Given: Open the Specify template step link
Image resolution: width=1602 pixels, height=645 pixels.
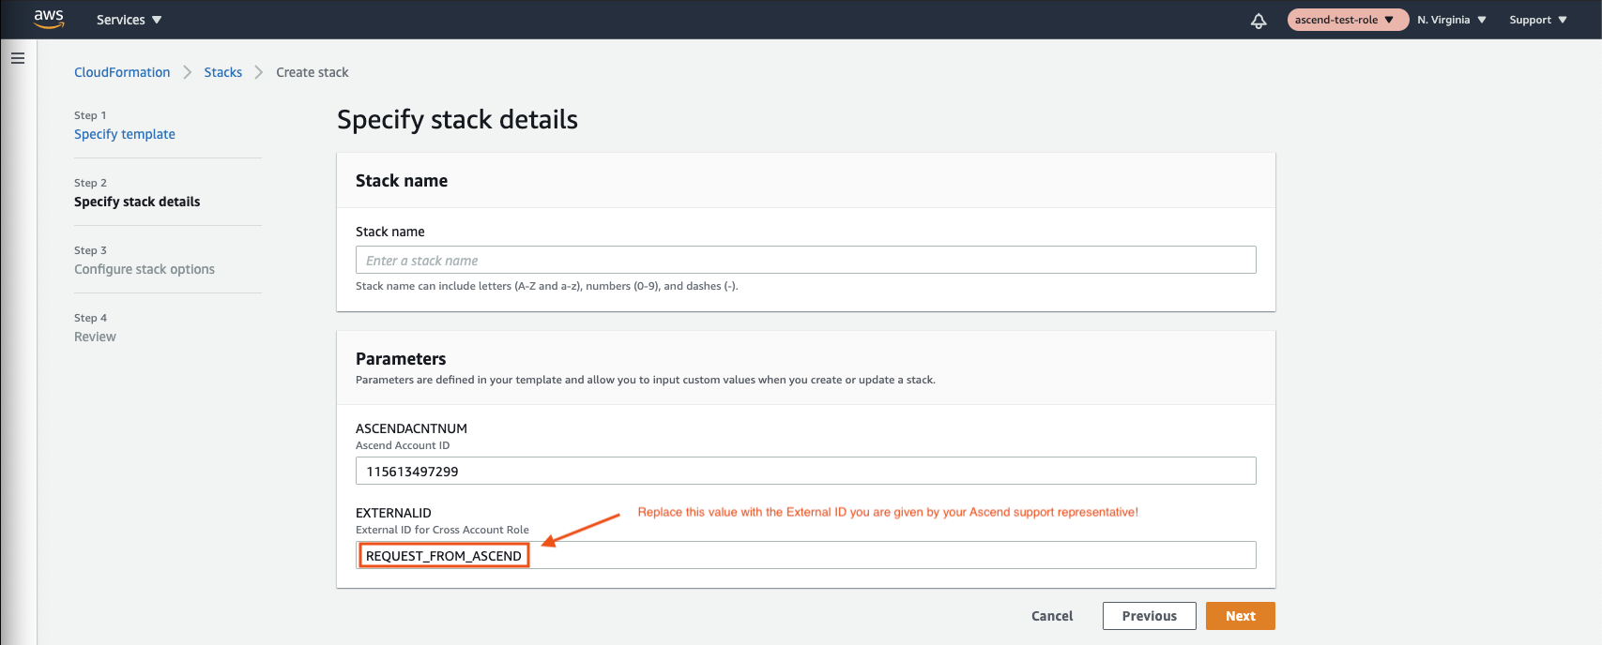Looking at the screenshot, I should tap(125, 134).
